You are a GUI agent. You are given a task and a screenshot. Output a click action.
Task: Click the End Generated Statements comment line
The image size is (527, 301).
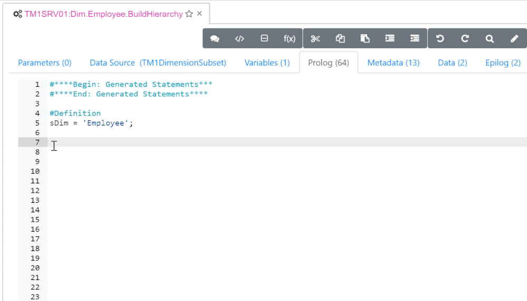129,94
